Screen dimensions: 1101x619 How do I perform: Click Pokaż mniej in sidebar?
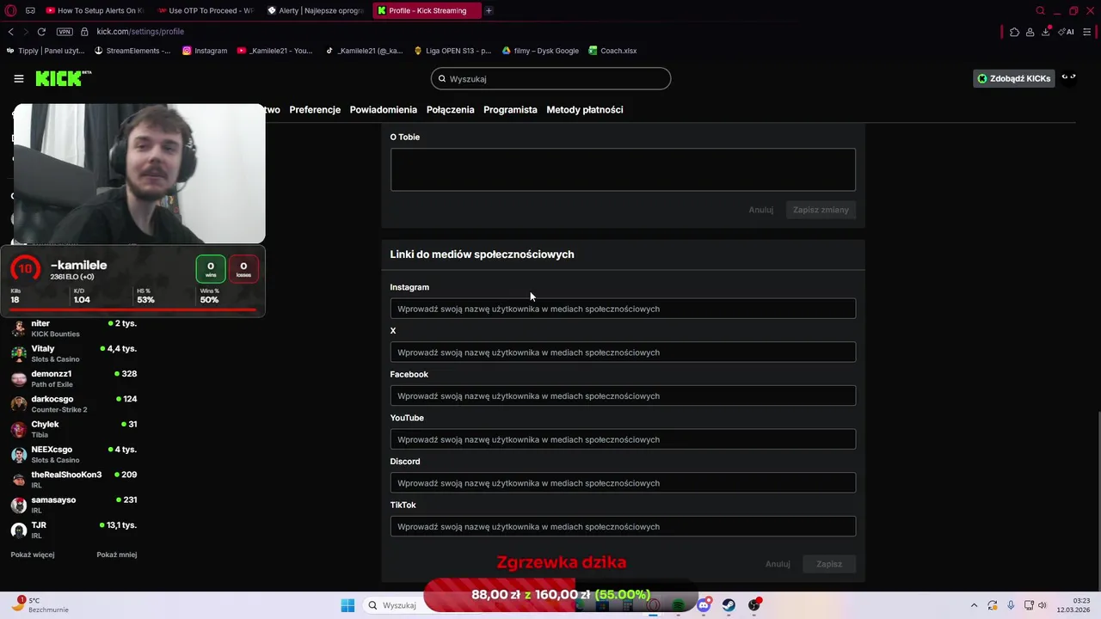(117, 555)
